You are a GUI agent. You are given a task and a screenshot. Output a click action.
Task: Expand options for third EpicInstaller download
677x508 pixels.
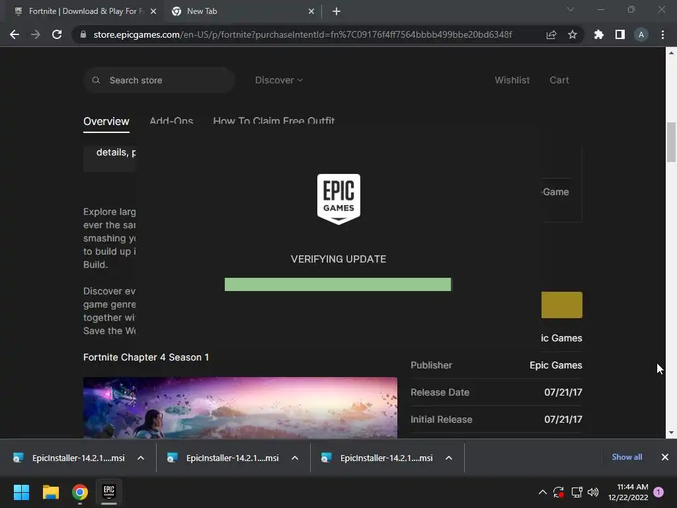click(449, 458)
